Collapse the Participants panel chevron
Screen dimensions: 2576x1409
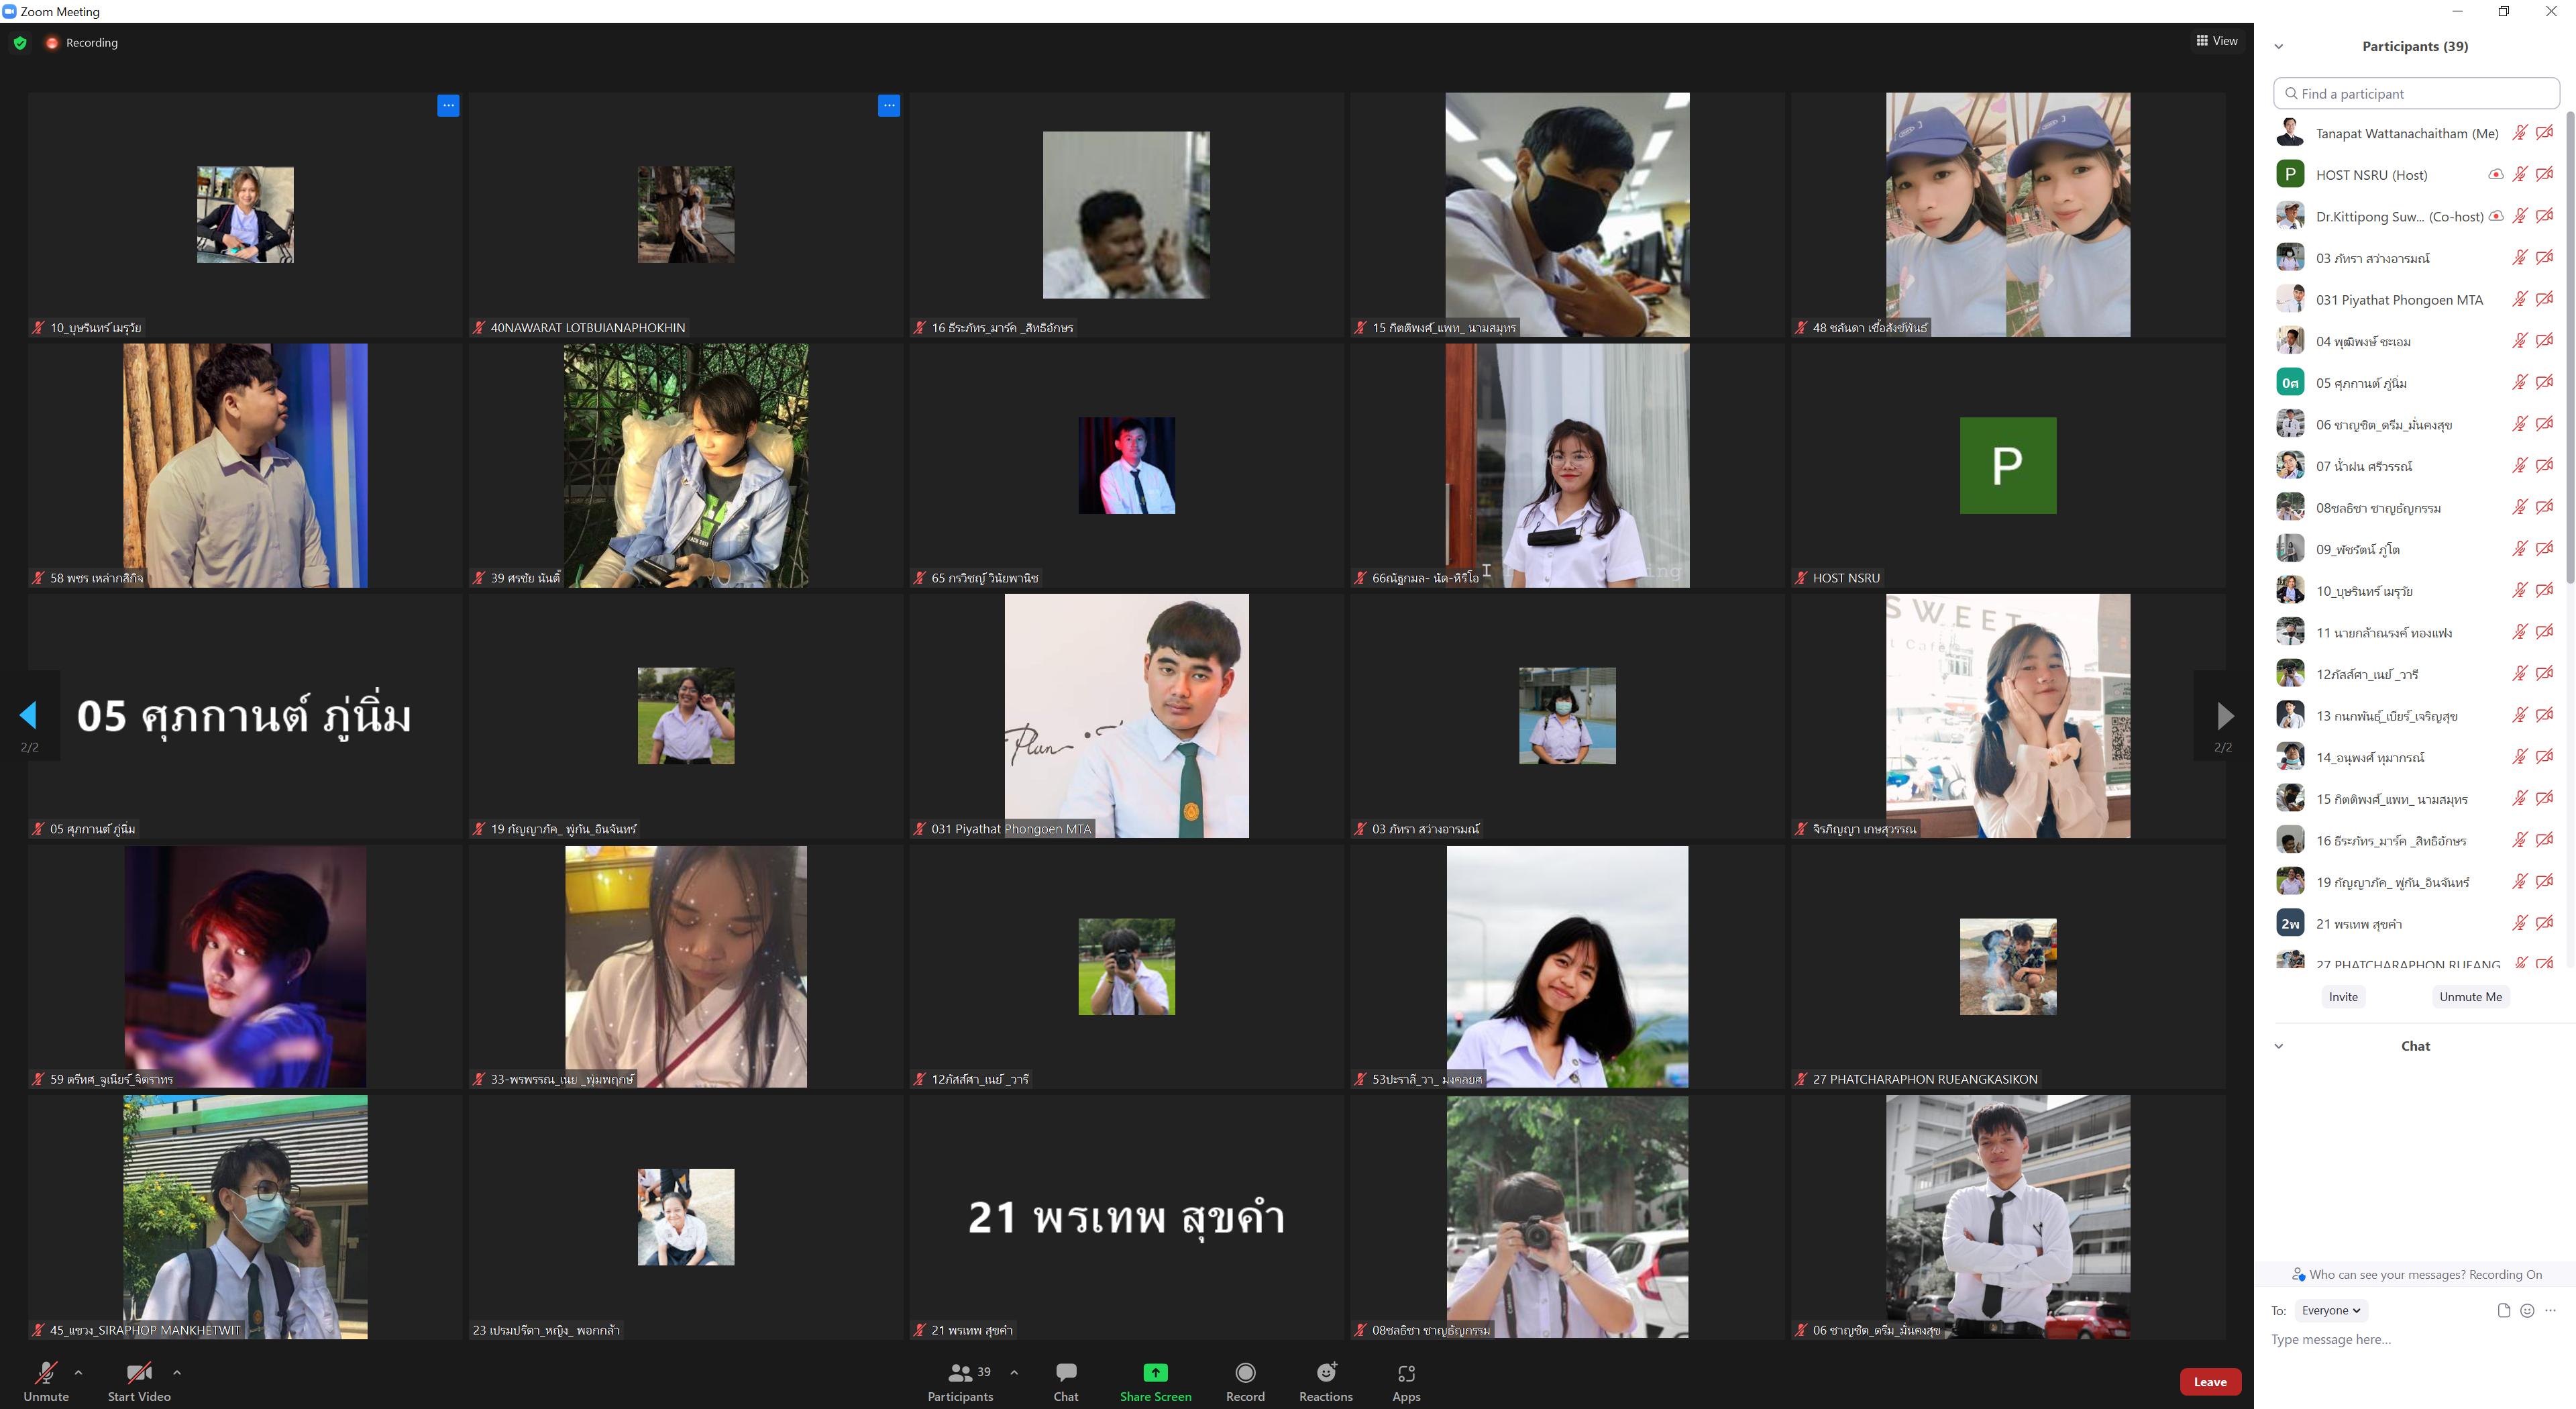(2279, 46)
